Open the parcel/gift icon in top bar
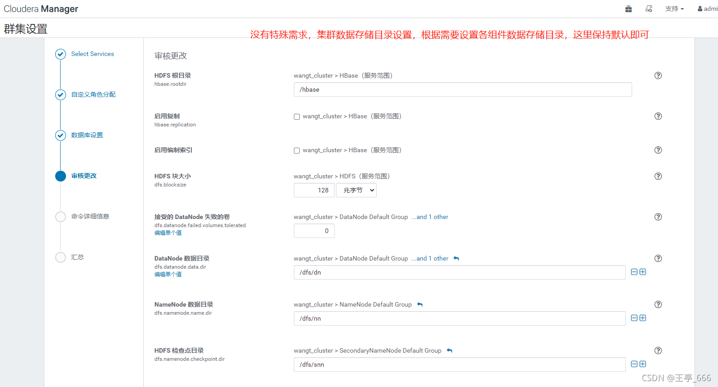 pos(628,9)
